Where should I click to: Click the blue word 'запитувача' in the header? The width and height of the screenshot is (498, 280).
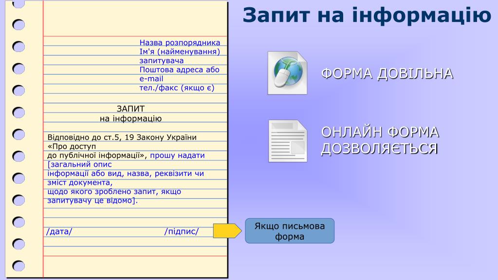coord(161,61)
